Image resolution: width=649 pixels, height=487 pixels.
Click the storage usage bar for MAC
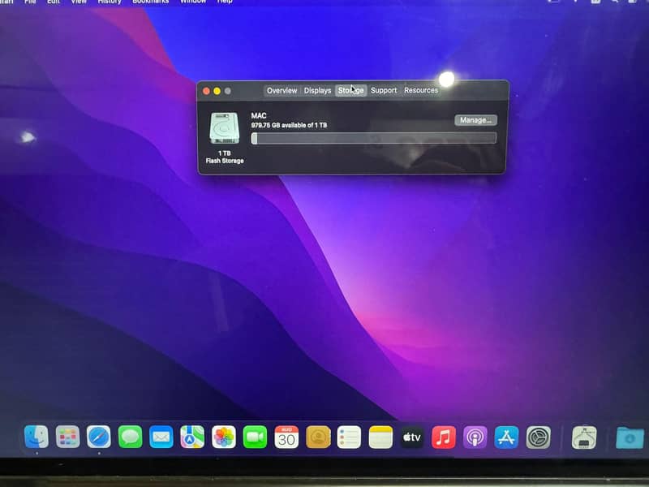click(374, 138)
